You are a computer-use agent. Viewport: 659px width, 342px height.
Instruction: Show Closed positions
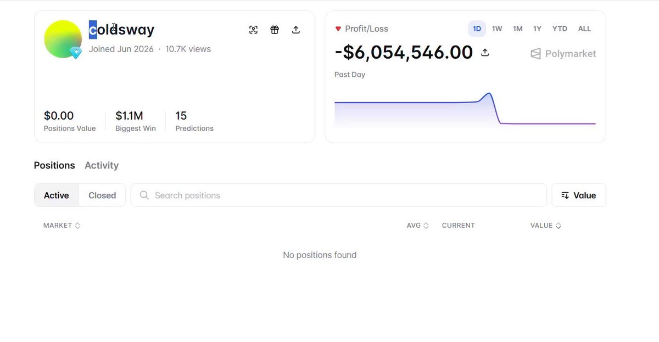(102, 195)
